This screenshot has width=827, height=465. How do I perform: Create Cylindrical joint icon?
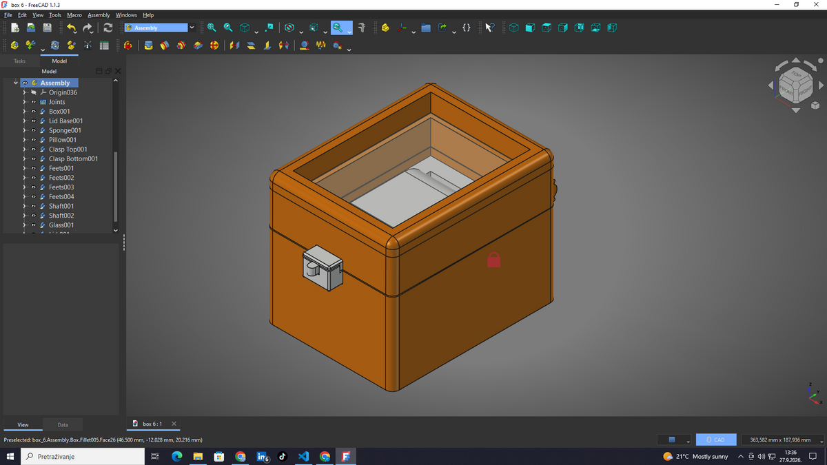[x=181, y=45]
